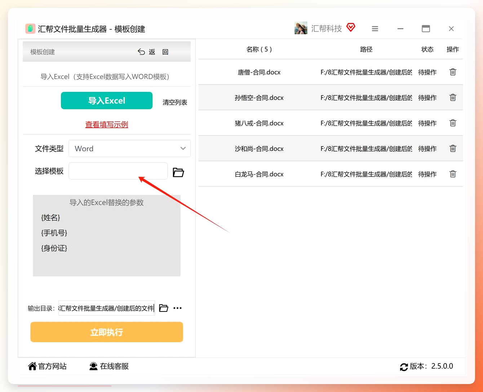483x392 pixels.
Task: Delete the 白龙马-合同.docx row
Action: (x=453, y=174)
